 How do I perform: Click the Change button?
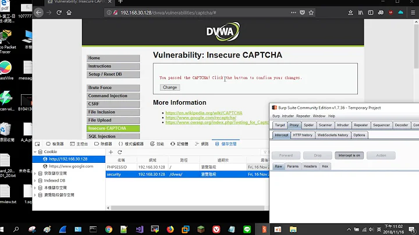[170, 87]
